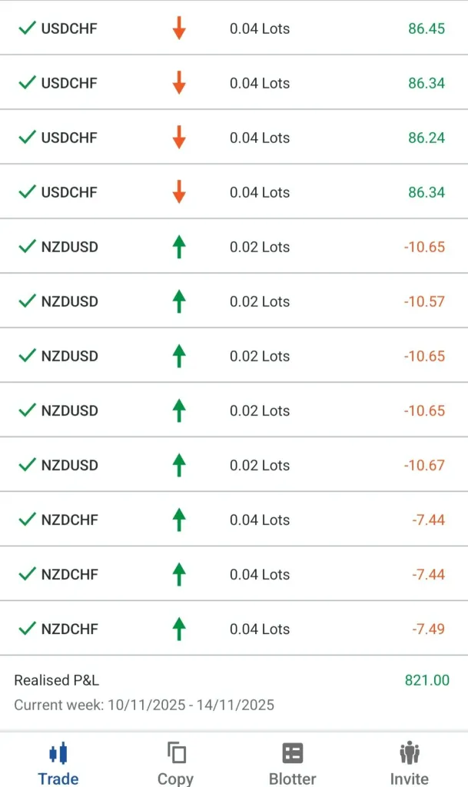Click the -10.67 loss value for NZDUSD
This screenshot has width=468, height=787.
(x=424, y=465)
